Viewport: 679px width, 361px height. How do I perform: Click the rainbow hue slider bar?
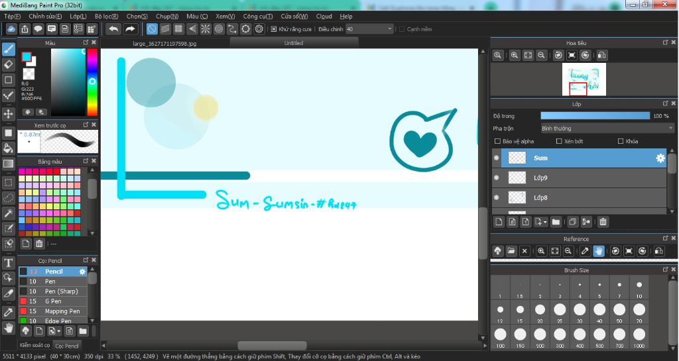(92, 82)
